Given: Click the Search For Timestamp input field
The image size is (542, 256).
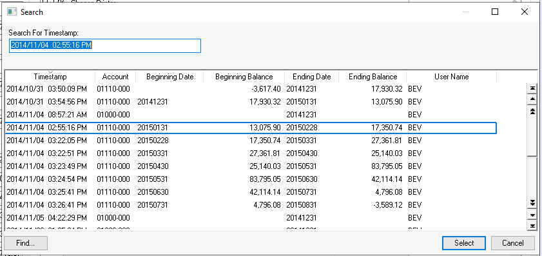Looking at the screenshot, I should pos(105,46).
